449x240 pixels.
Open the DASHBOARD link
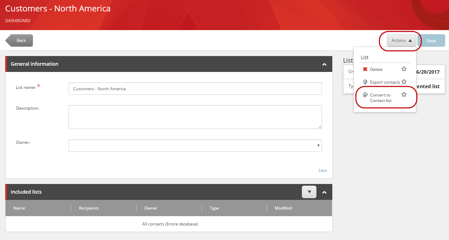[x=18, y=20]
